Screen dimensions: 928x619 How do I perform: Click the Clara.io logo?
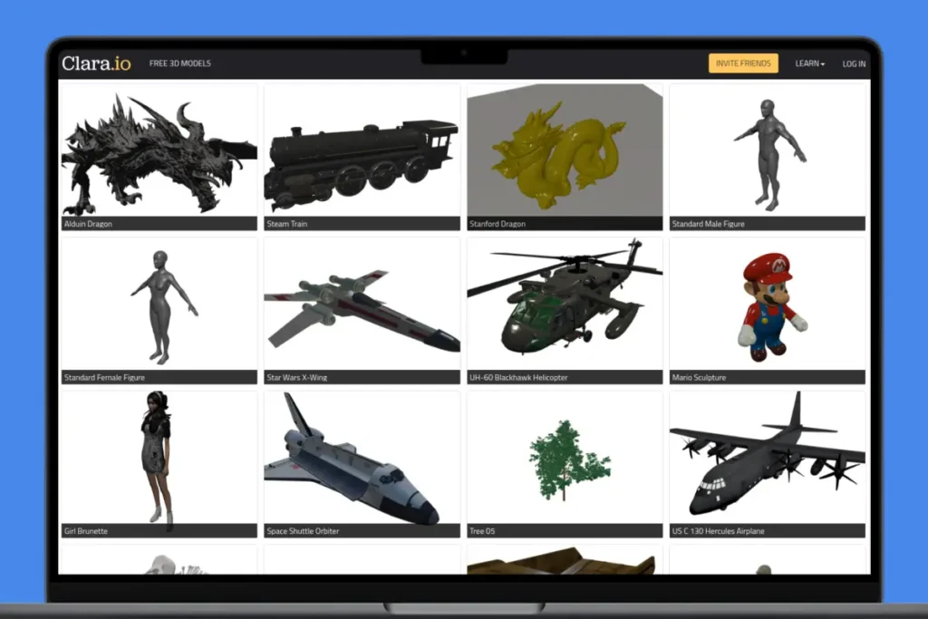tap(96, 63)
